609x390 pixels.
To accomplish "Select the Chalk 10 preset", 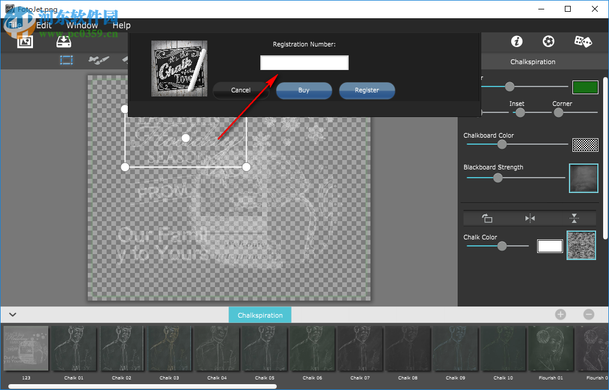I will (504, 348).
